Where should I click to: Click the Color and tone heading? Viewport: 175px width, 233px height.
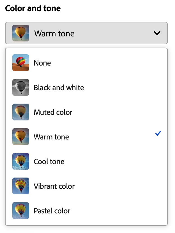click(33, 8)
